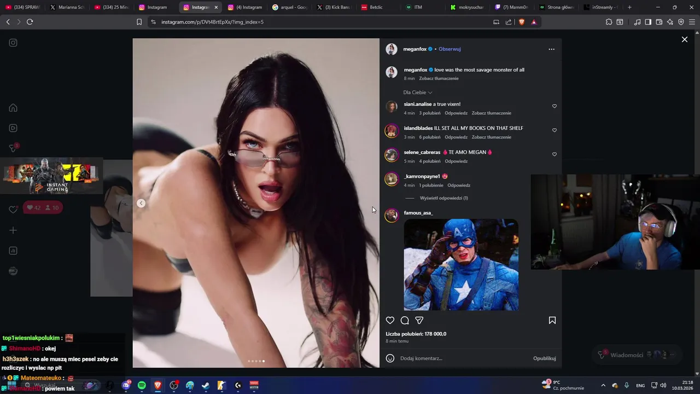Close the active Instagram tab

(216, 7)
